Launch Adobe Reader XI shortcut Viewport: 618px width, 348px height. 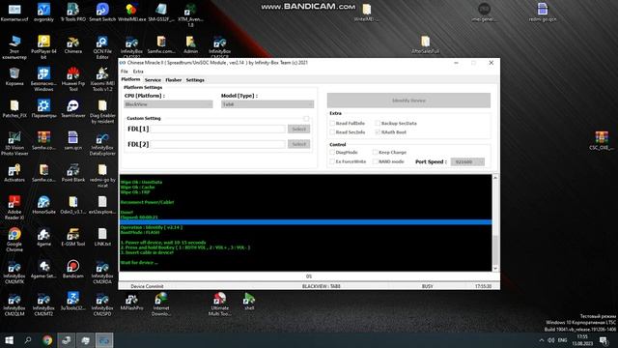(x=14, y=208)
